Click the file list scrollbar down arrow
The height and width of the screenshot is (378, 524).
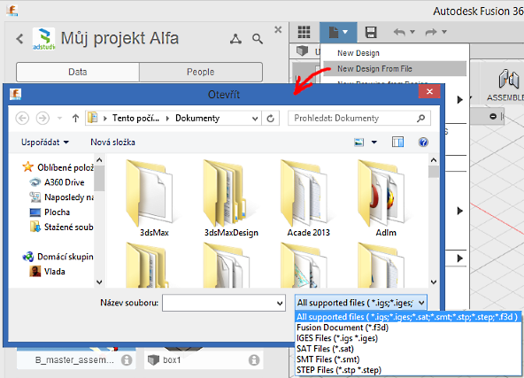pyautogui.click(x=434, y=282)
